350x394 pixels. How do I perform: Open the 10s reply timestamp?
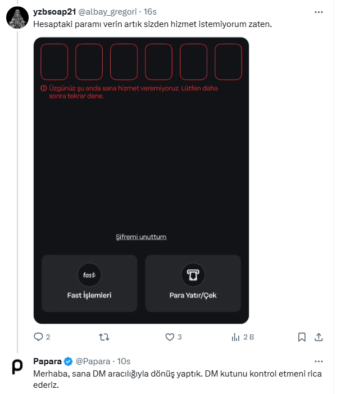pyautogui.click(x=124, y=361)
